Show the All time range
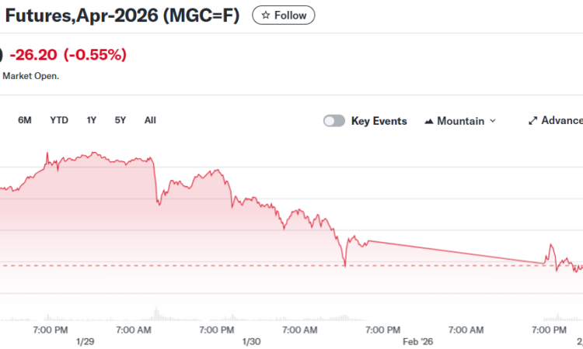The width and height of the screenshot is (583, 349). (150, 120)
